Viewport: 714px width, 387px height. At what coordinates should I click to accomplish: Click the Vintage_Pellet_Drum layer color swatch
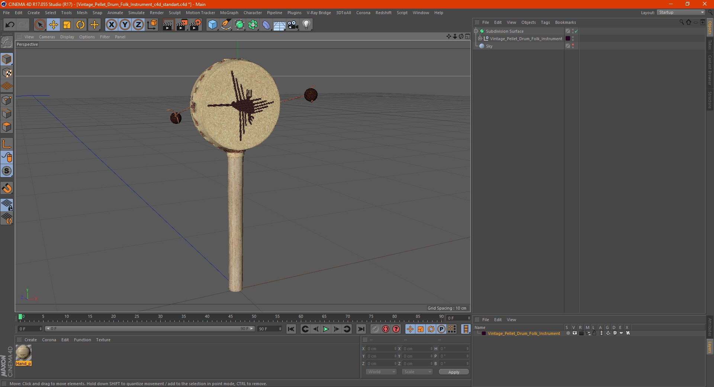[483, 333]
